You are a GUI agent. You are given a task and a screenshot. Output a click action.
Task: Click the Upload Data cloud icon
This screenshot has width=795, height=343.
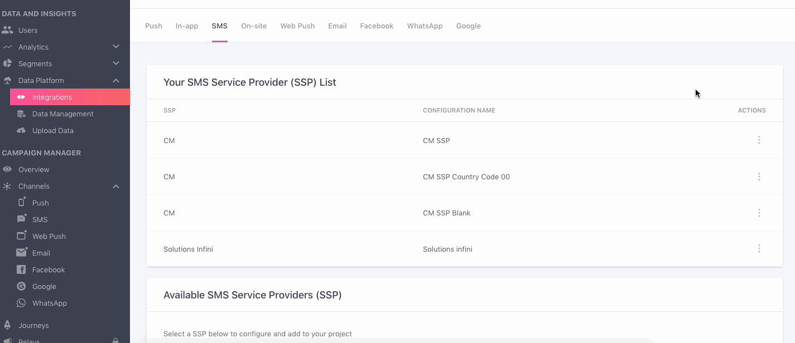[x=21, y=130]
